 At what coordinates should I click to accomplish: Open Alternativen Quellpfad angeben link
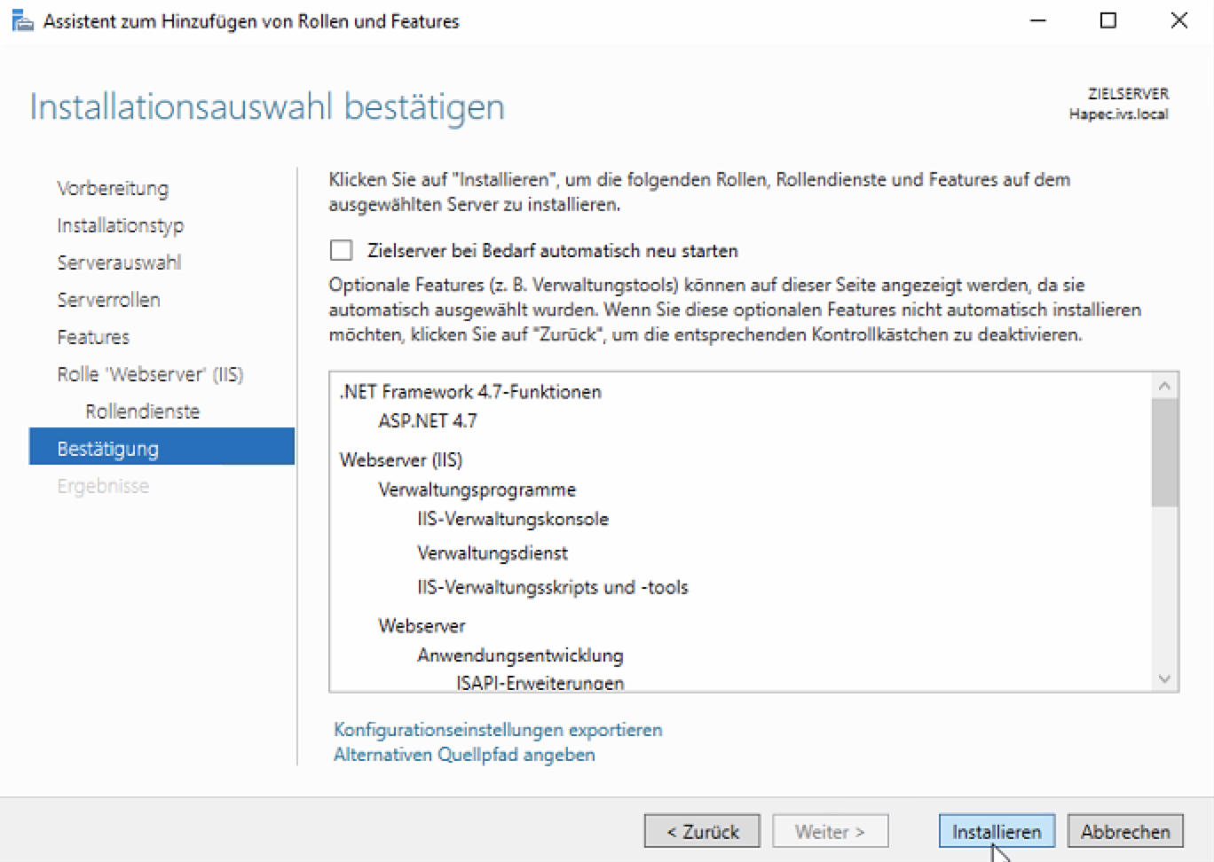[x=463, y=755]
